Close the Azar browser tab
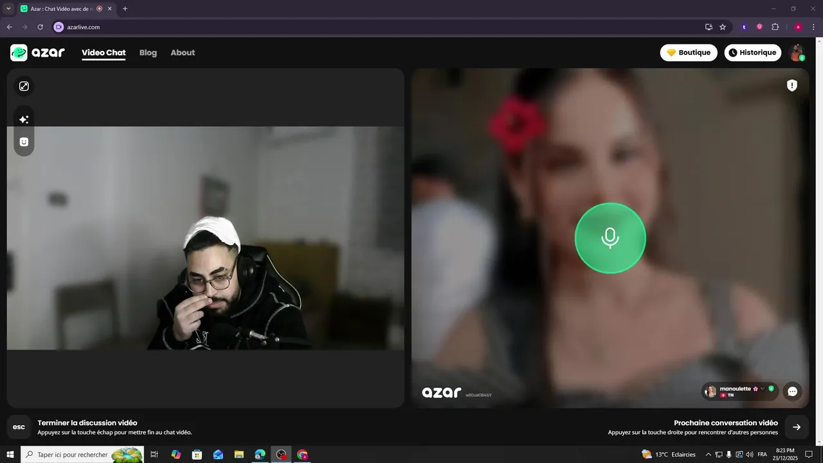 [109, 9]
